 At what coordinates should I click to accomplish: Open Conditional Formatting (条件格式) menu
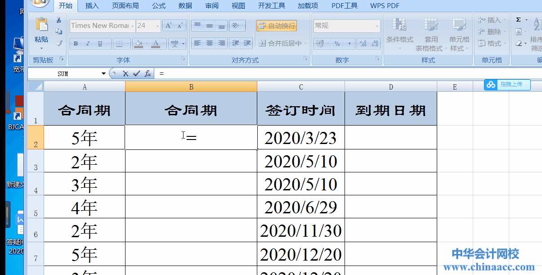[x=399, y=35]
